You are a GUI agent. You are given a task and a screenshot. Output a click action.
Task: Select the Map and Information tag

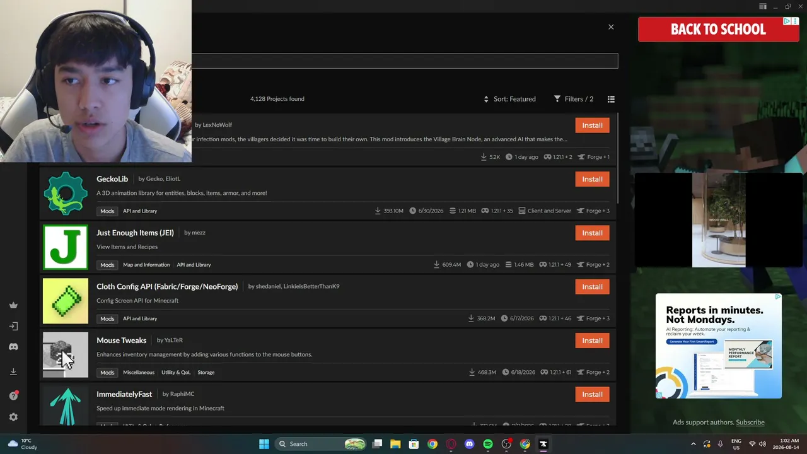pos(146,265)
